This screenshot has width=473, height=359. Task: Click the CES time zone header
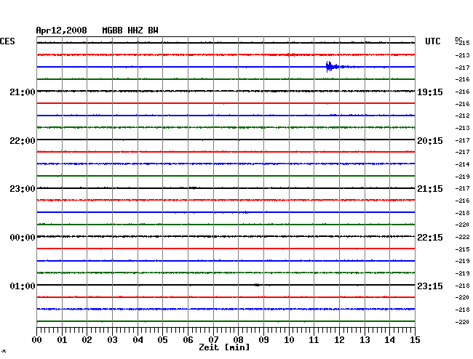7,41
